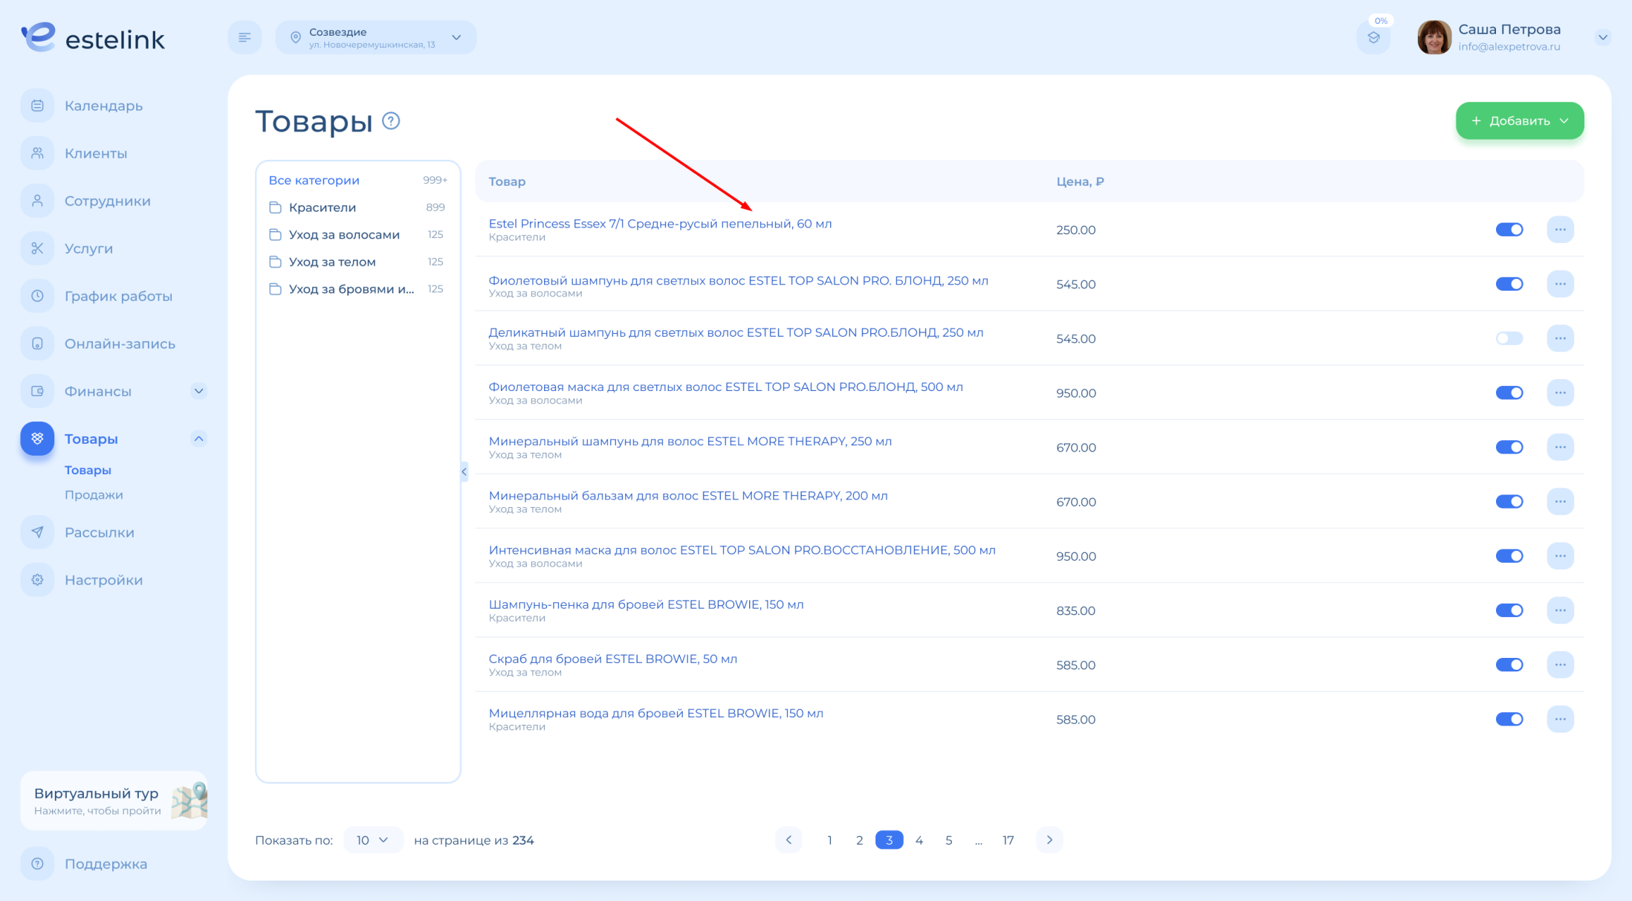Viewport: 1632px width, 901px height.
Task: Click the Финансы wallet icon
Action: pyautogui.click(x=37, y=391)
